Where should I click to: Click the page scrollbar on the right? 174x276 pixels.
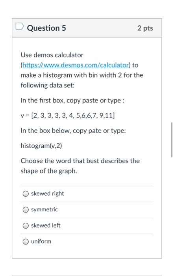point(172,140)
